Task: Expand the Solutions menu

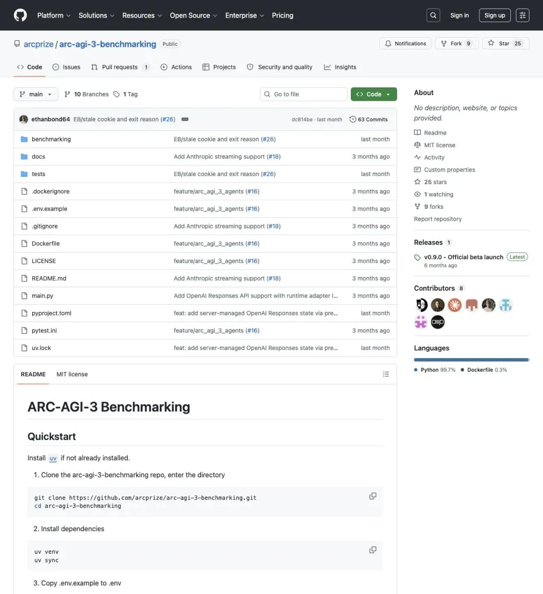Action: pyautogui.click(x=96, y=15)
